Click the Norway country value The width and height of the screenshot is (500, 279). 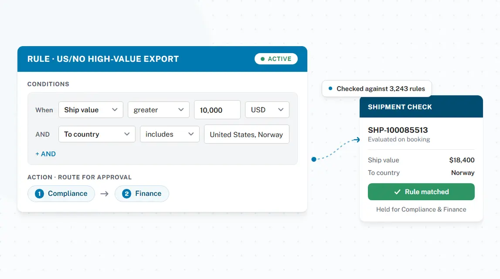pyautogui.click(x=463, y=173)
